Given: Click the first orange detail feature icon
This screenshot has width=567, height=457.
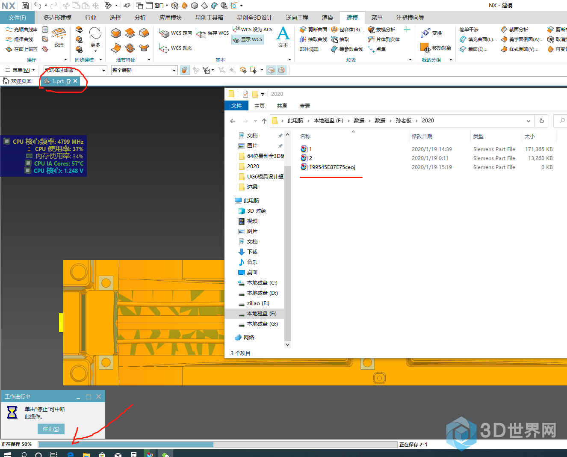Looking at the screenshot, I should (x=116, y=33).
